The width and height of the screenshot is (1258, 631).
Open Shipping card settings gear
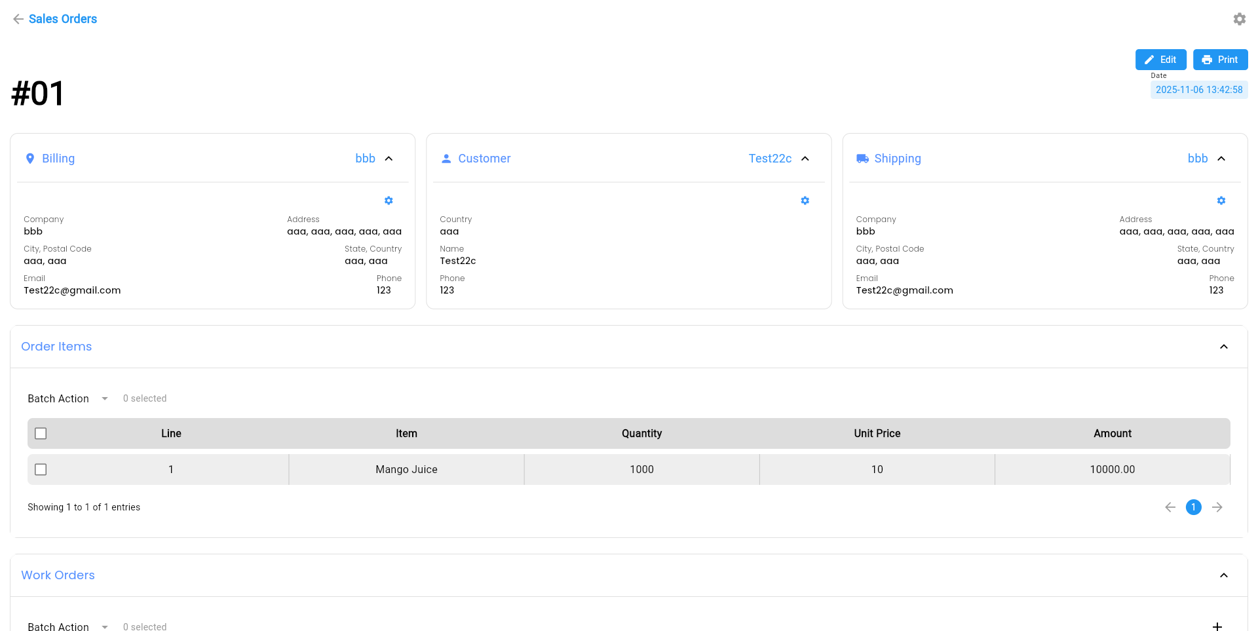[1221, 201]
